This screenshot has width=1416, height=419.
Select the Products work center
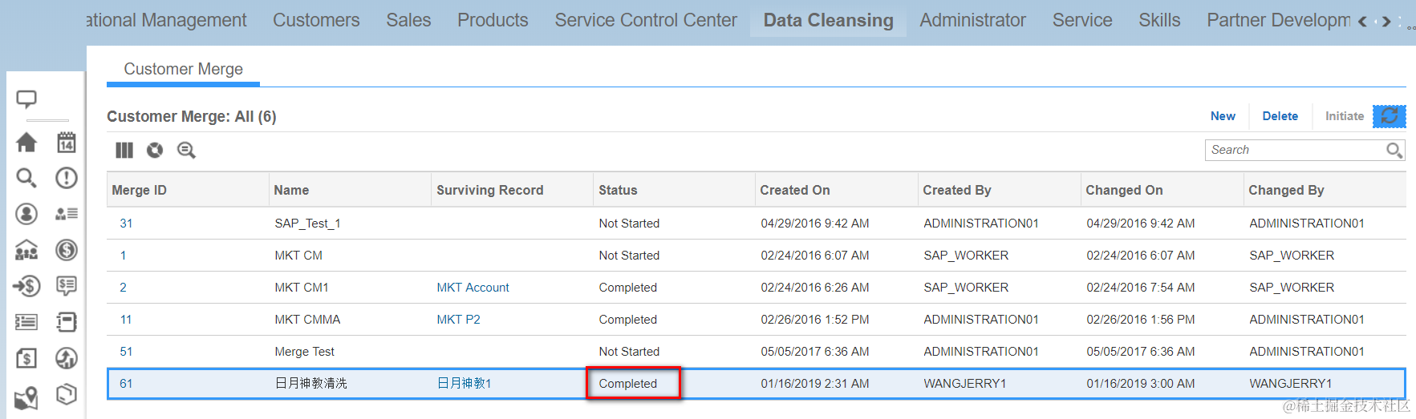[x=493, y=20]
